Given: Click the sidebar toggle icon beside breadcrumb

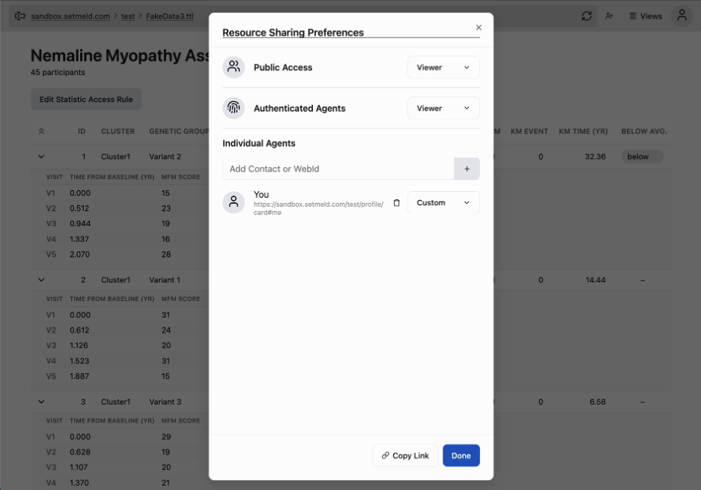Looking at the screenshot, I should pyautogui.click(x=19, y=16).
